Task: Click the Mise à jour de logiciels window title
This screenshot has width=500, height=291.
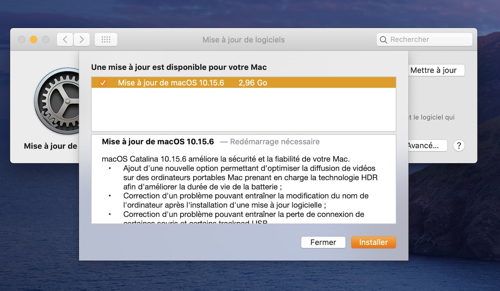Action: point(244,40)
